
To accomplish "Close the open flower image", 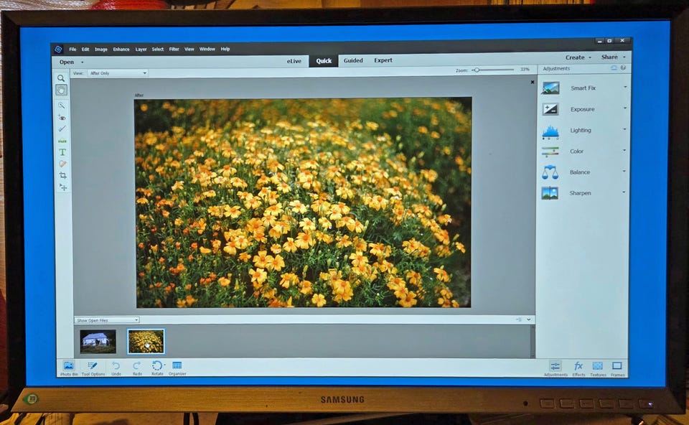I will (x=533, y=82).
